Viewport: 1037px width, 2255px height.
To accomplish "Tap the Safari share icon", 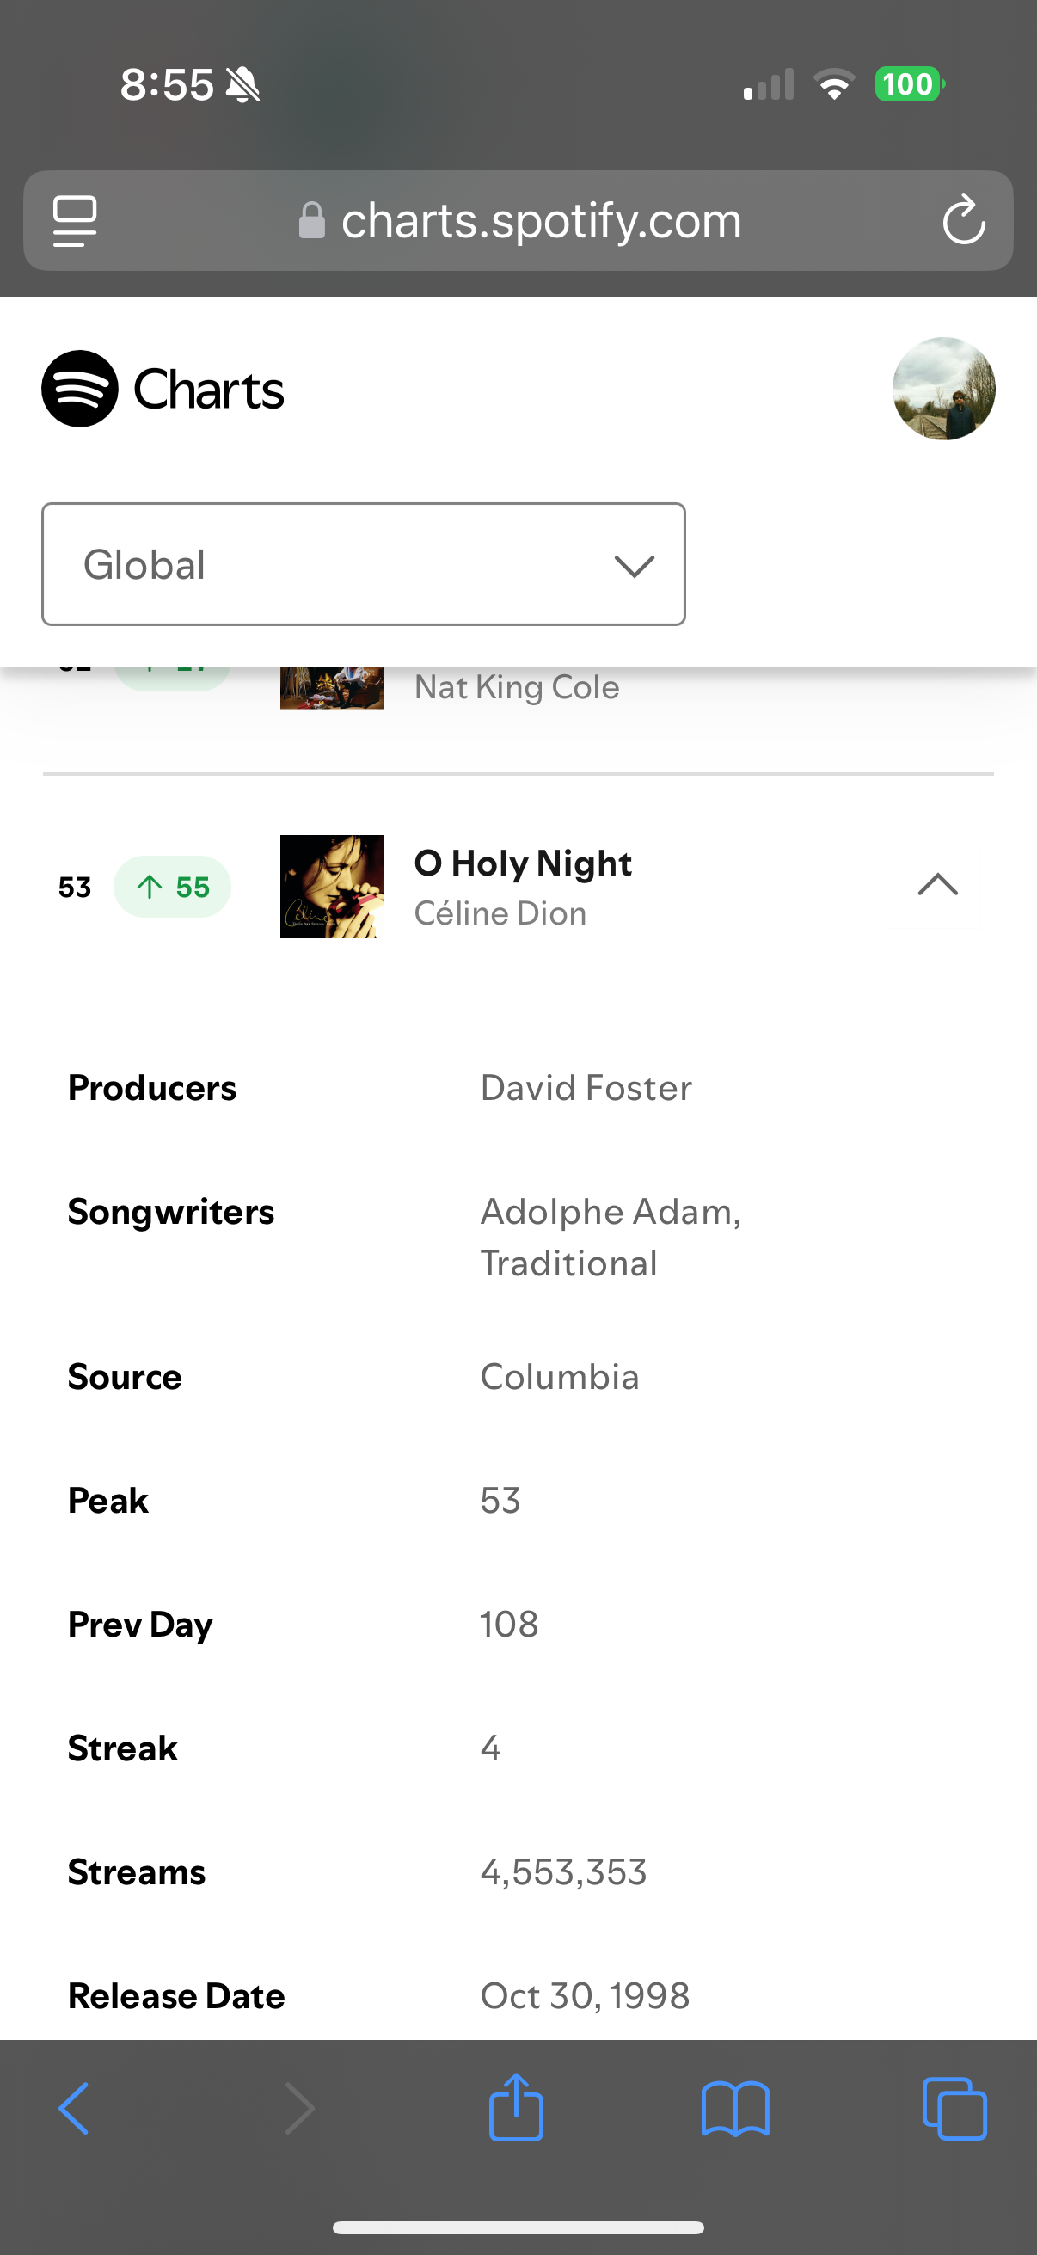I will point(516,2109).
